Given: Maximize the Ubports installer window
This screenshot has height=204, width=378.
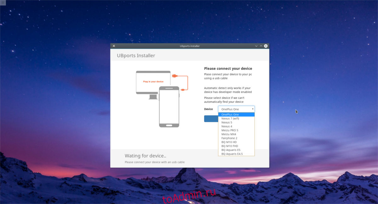Looking at the screenshot, I should click(261, 46).
